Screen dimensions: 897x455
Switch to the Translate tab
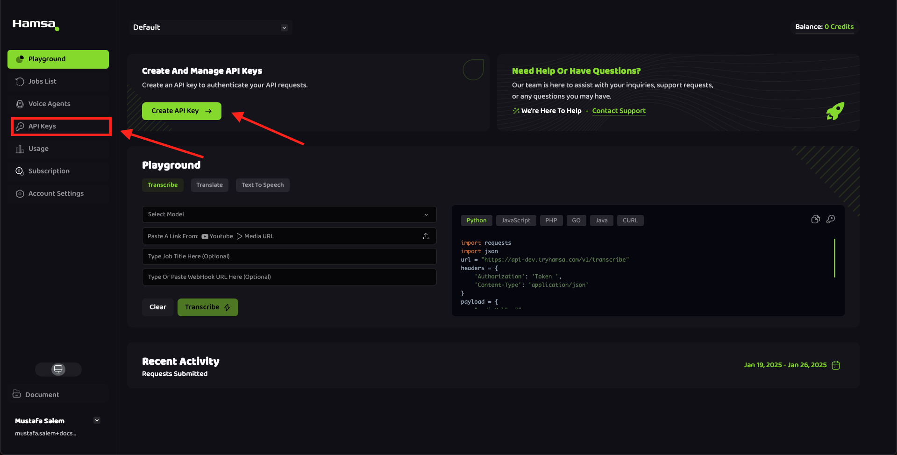209,185
